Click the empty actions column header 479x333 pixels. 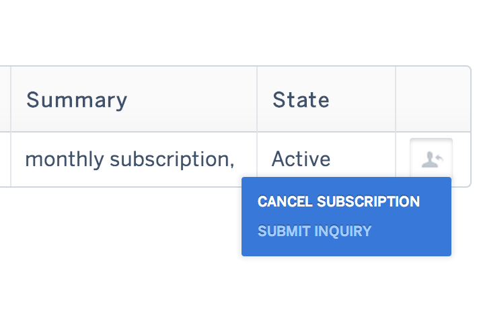point(432,100)
